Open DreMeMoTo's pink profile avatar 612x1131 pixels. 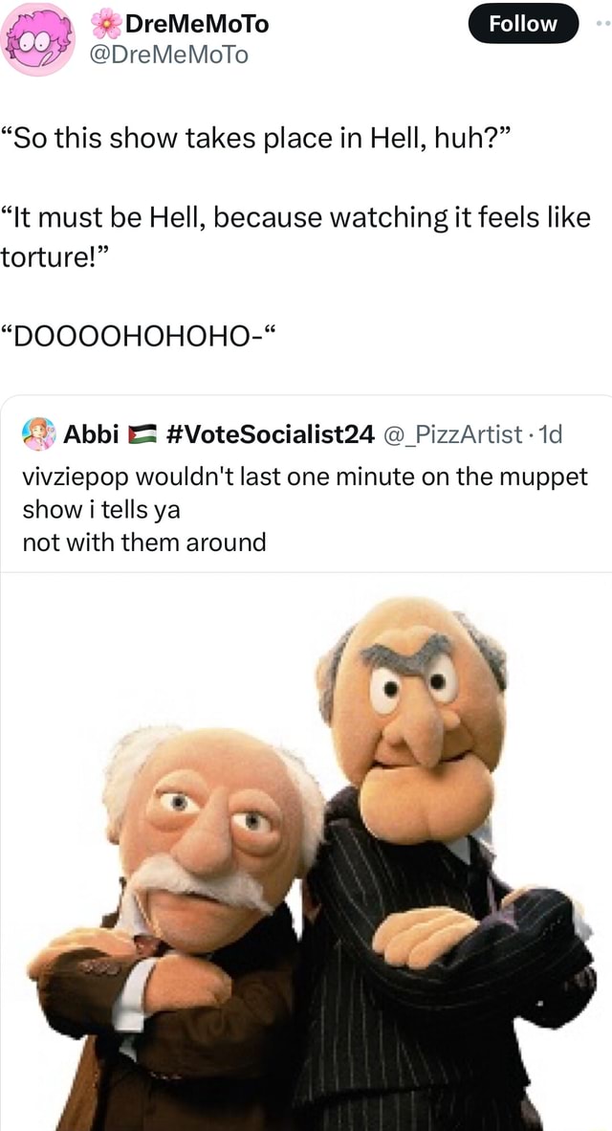point(37,37)
